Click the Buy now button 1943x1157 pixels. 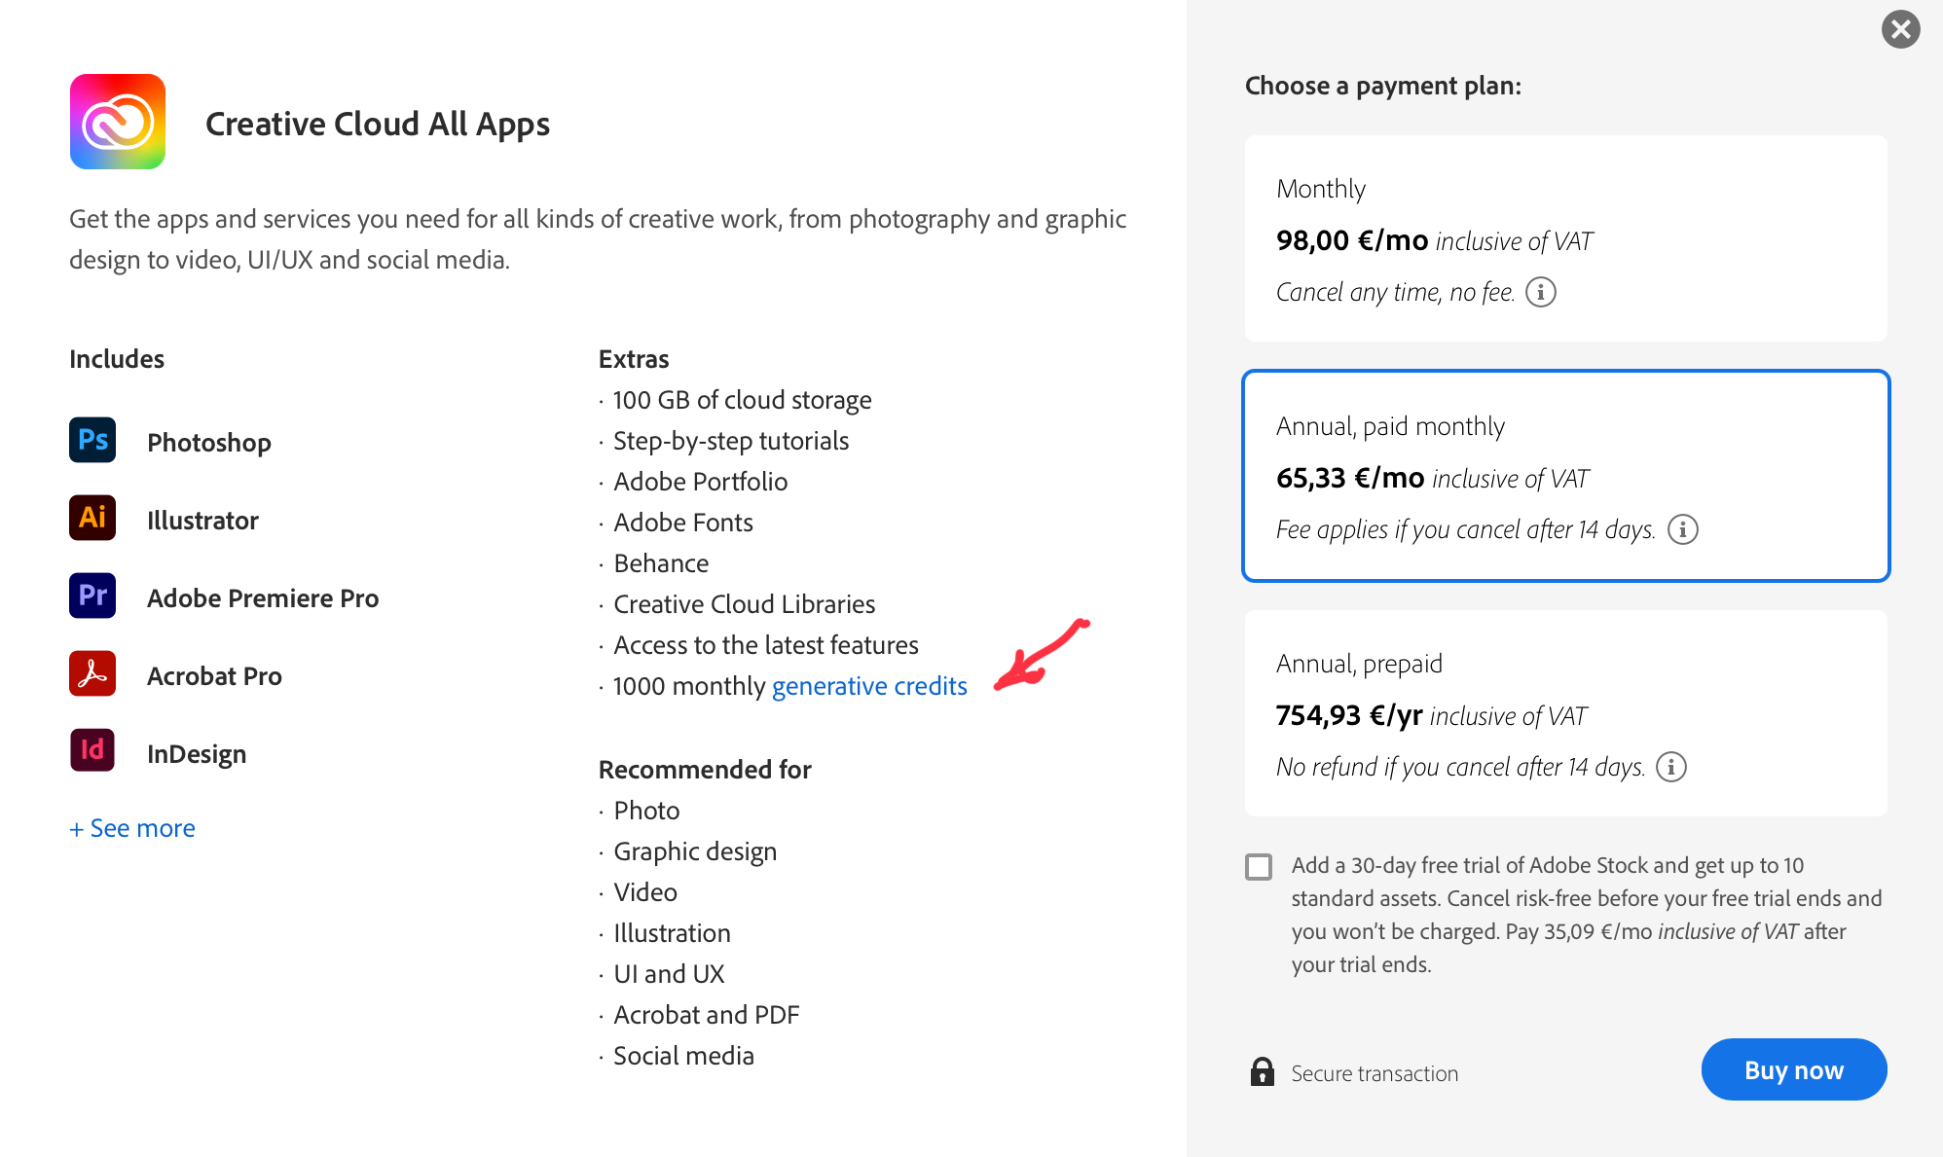[x=1793, y=1069]
